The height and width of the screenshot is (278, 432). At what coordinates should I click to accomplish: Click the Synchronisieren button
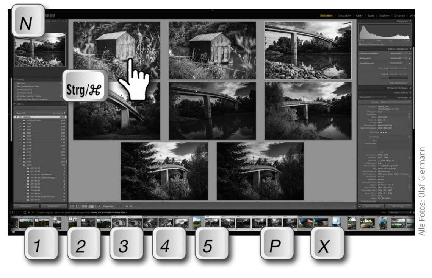[373, 206]
